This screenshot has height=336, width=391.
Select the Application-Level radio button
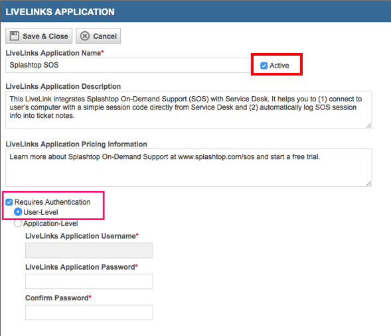pyautogui.click(x=18, y=223)
